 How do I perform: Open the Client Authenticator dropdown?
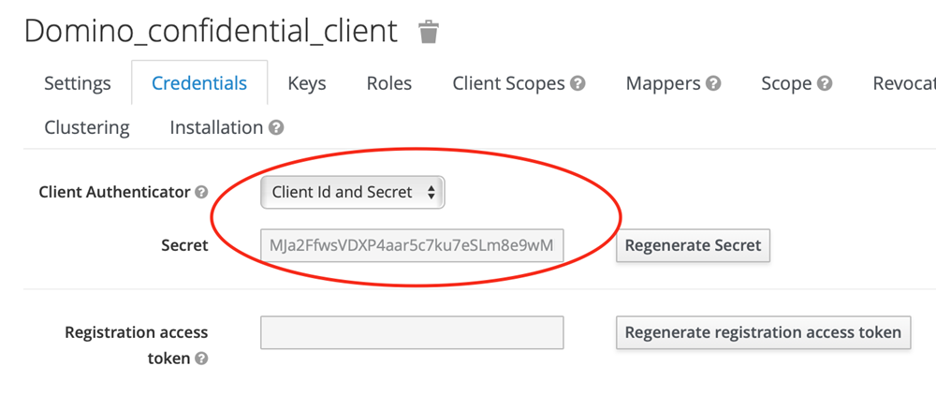tap(353, 193)
